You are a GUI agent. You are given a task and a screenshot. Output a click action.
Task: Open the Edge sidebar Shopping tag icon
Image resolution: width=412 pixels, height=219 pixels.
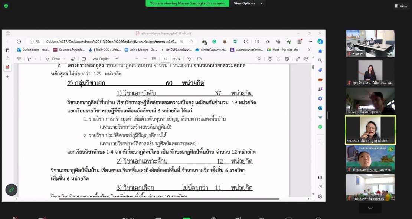pyautogui.click(x=320, y=70)
